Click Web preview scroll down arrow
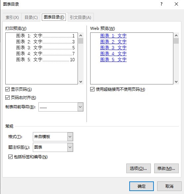184x194 pixels. pos(176,82)
